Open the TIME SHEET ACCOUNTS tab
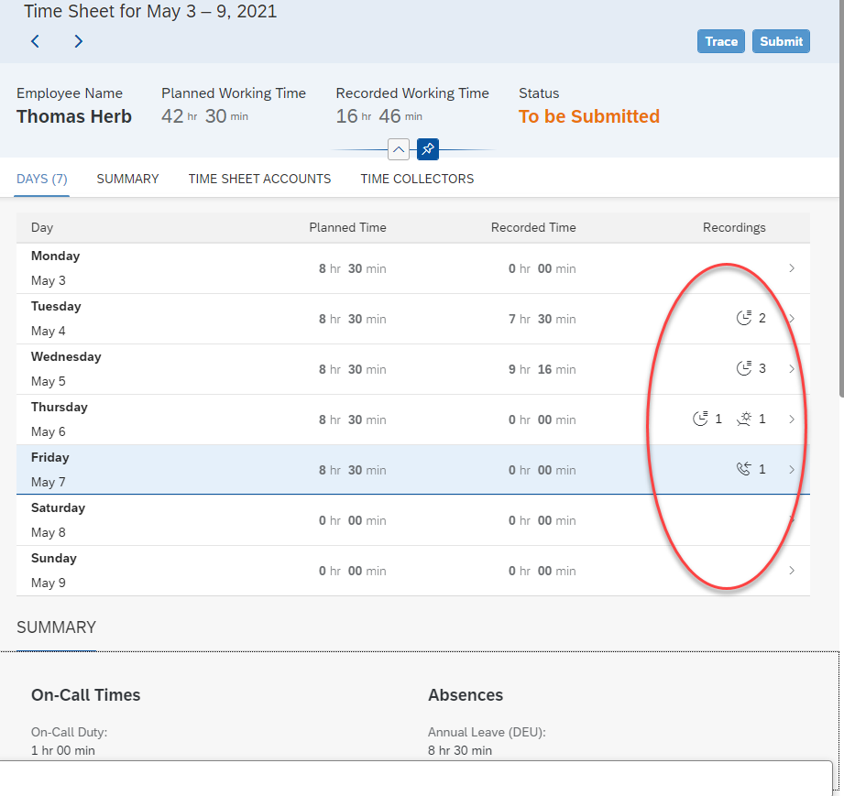 (x=259, y=180)
